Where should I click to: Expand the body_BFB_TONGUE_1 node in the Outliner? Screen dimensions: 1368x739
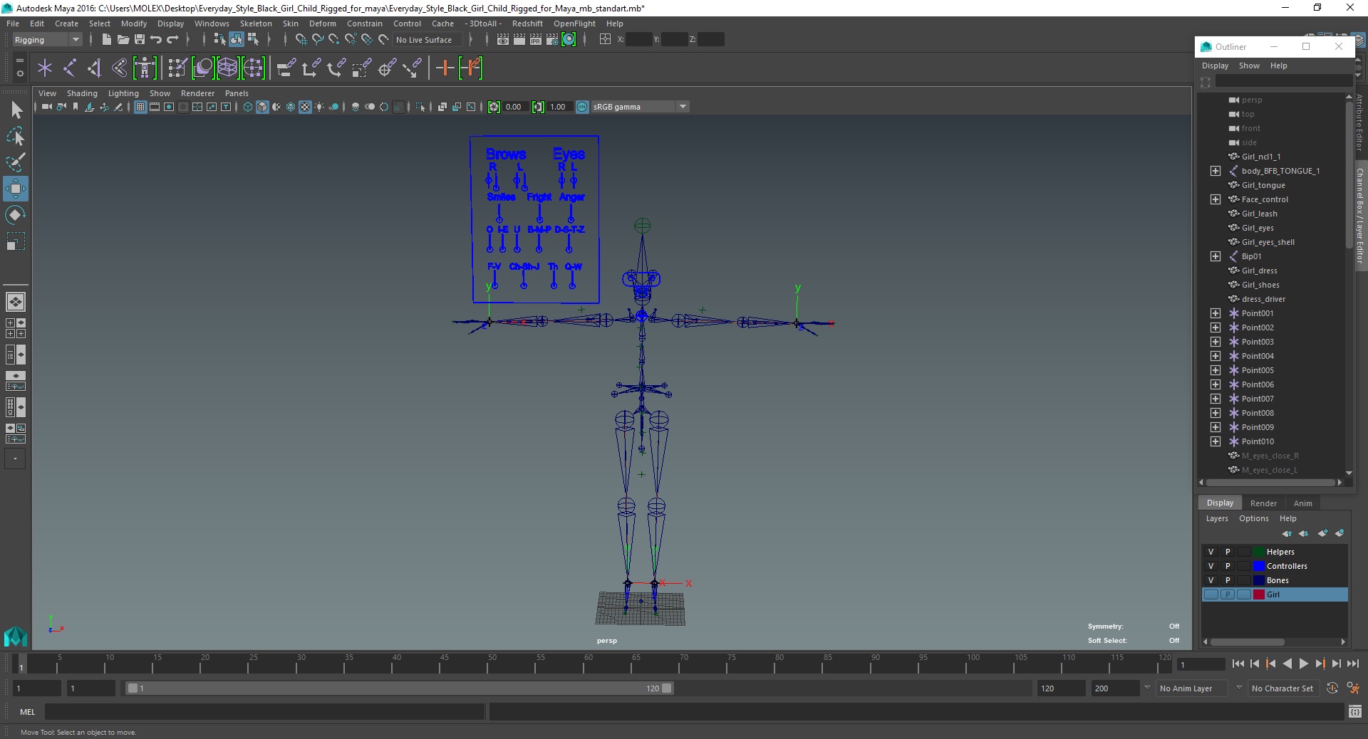pyautogui.click(x=1216, y=171)
